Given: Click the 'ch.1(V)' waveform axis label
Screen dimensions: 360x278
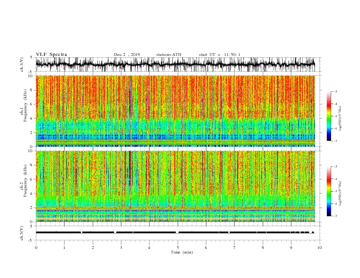Looking at the screenshot, I should 22,65.
